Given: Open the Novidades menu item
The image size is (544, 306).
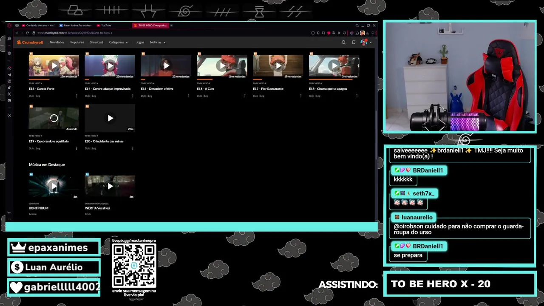Looking at the screenshot, I should click(x=57, y=42).
